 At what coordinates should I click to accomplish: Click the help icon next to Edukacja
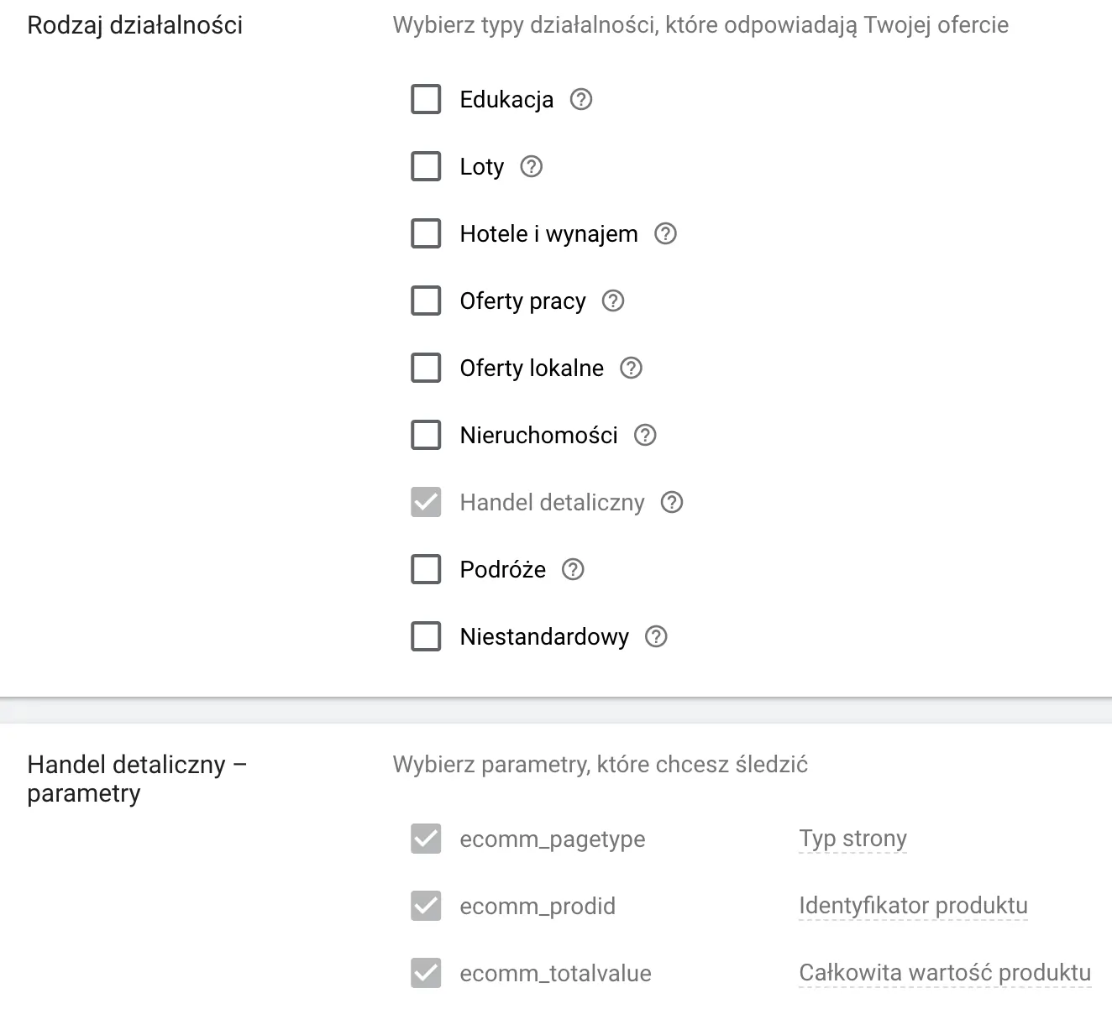pos(581,100)
